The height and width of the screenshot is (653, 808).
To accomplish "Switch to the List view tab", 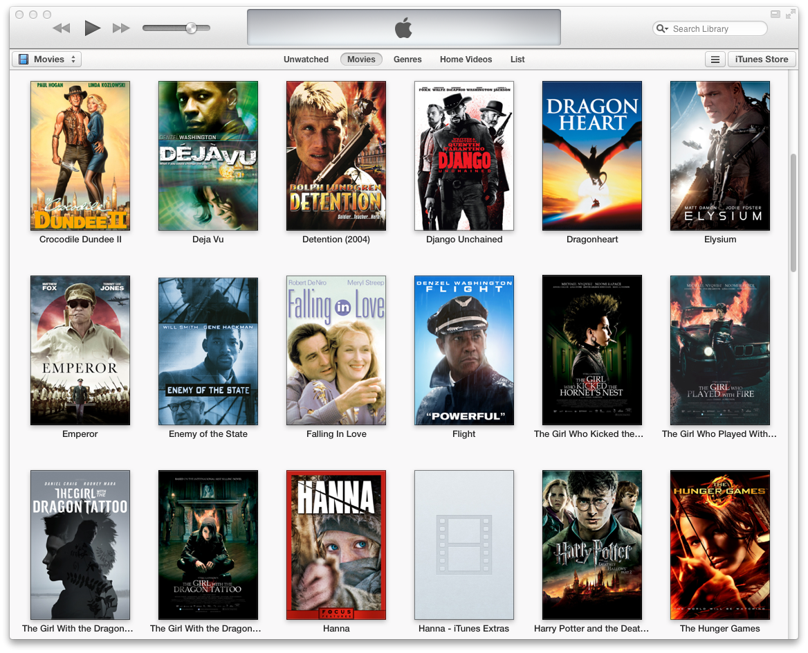I will [x=517, y=60].
